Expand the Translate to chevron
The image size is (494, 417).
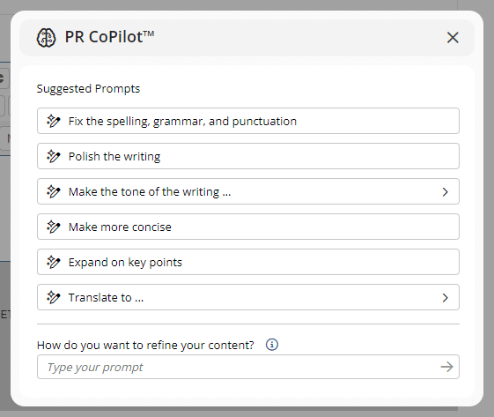coord(445,297)
